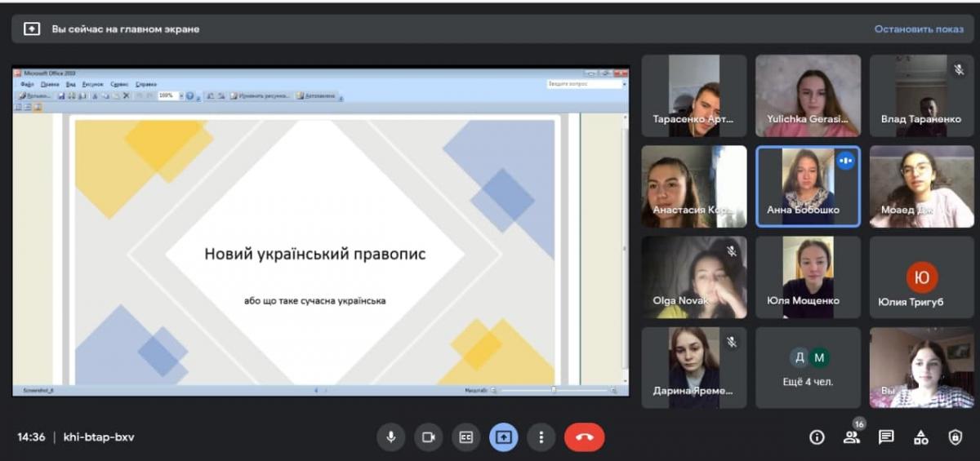Click the blue Help question icon
This screenshot has width=980, height=461.
(x=190, y=95)
